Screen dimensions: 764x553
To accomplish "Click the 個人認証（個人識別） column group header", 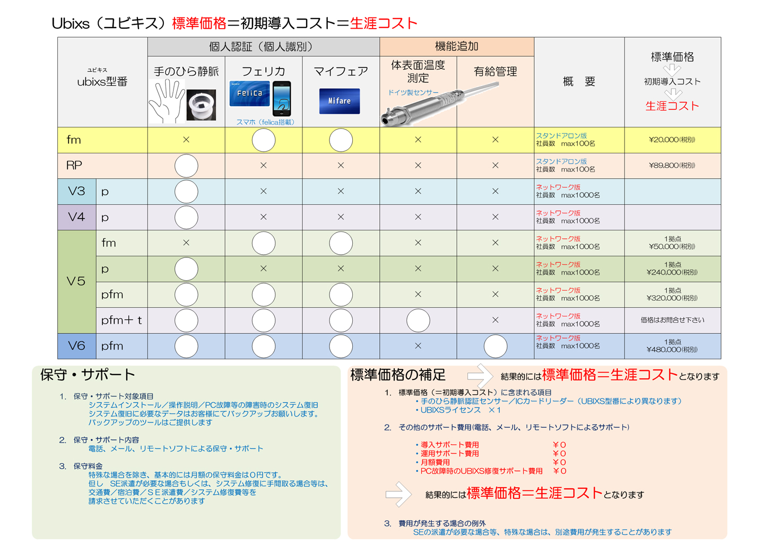I will pos(263,47).
